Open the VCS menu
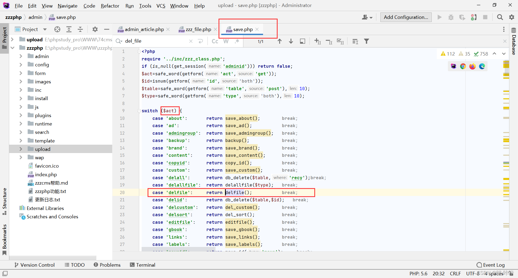 tap(161, 6)
